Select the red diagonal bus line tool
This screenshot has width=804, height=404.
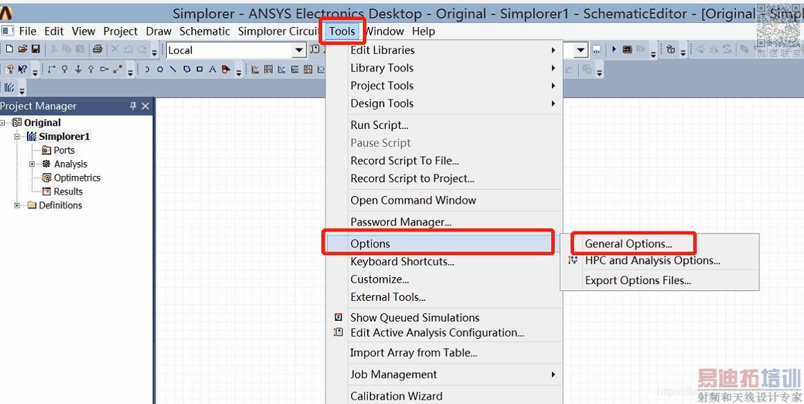[x=118, y=69]
